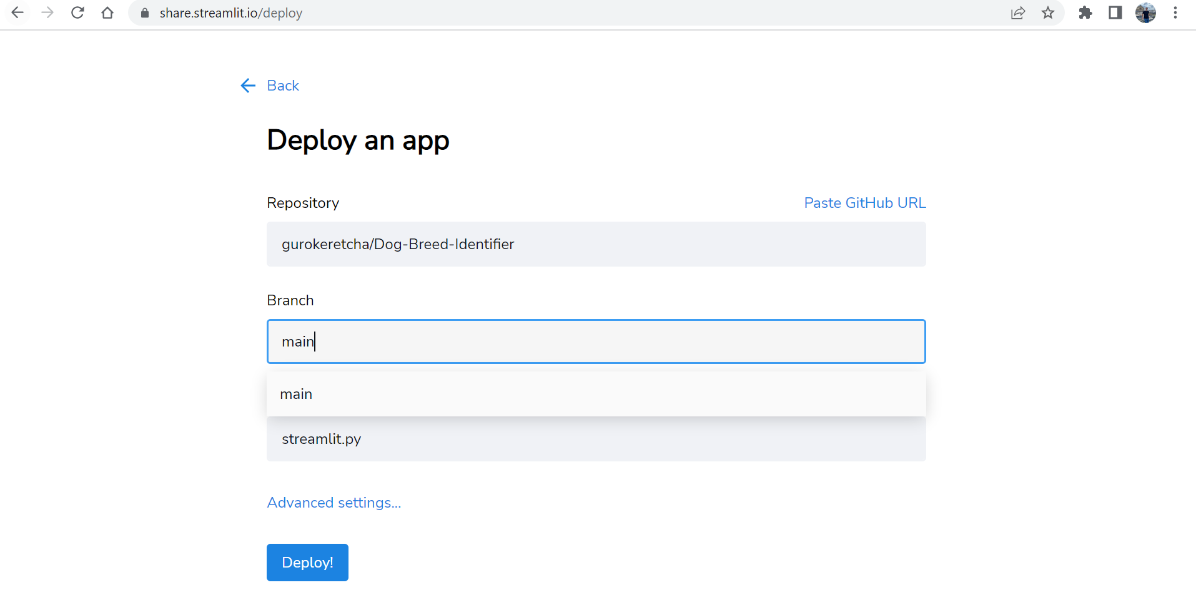Screen dimensions: 1196x590
Task: Reload the page with the refresh icon
Action: 77,12
